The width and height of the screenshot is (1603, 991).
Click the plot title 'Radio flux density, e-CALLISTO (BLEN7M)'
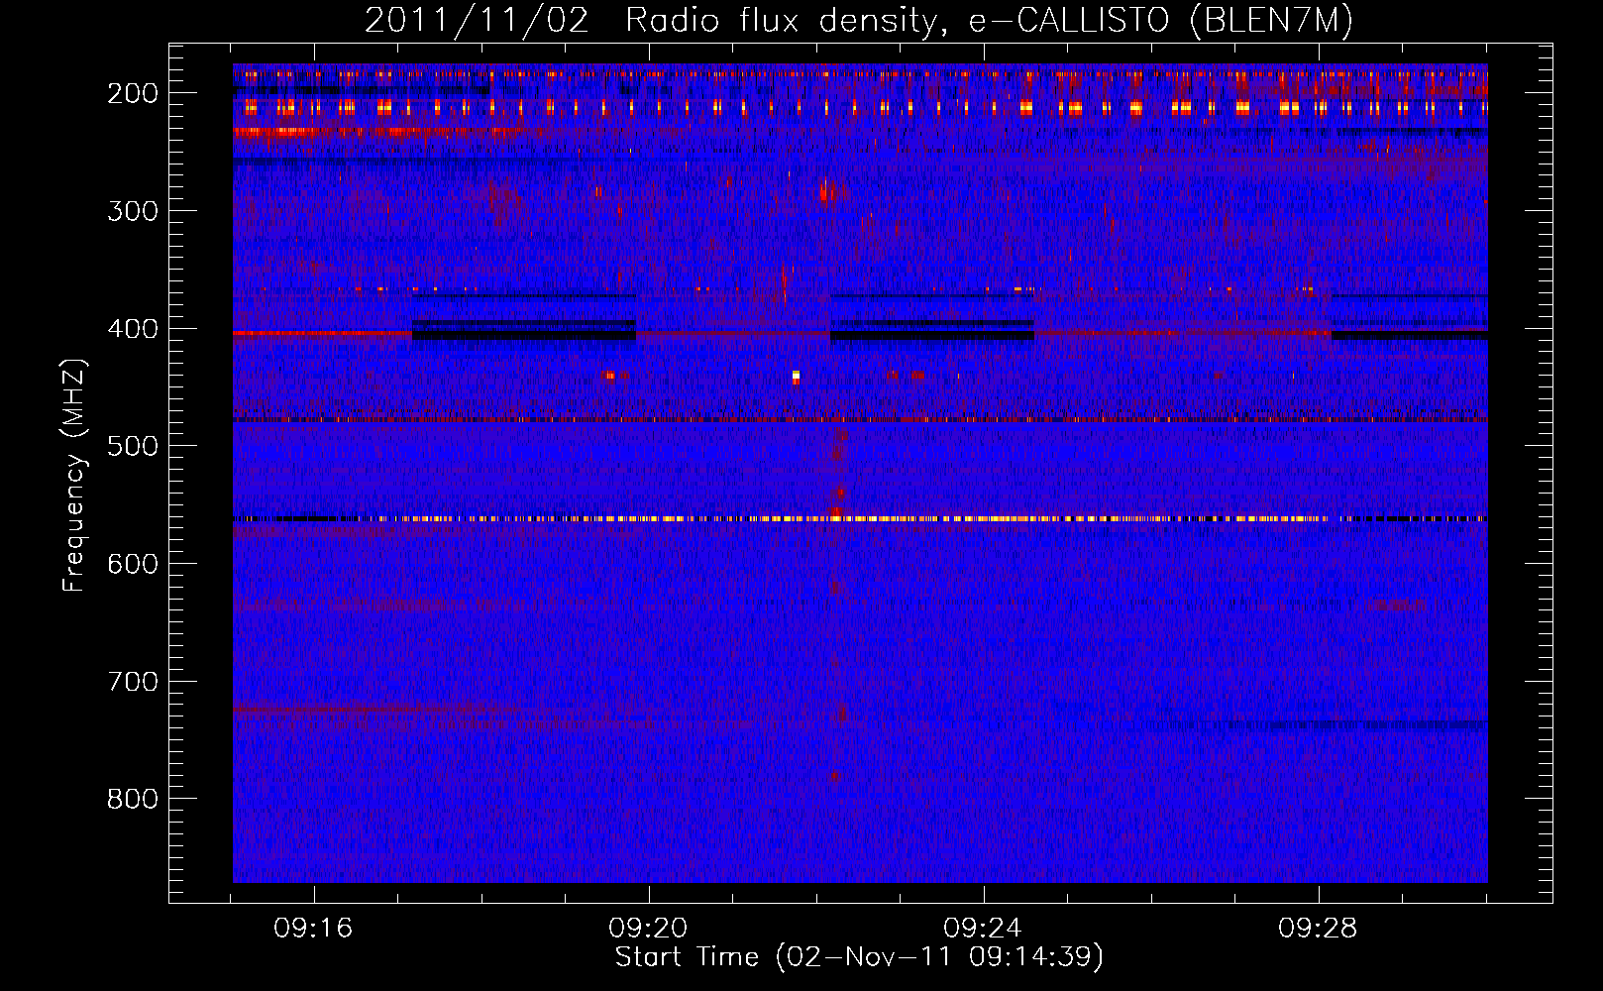pos(989,21)
